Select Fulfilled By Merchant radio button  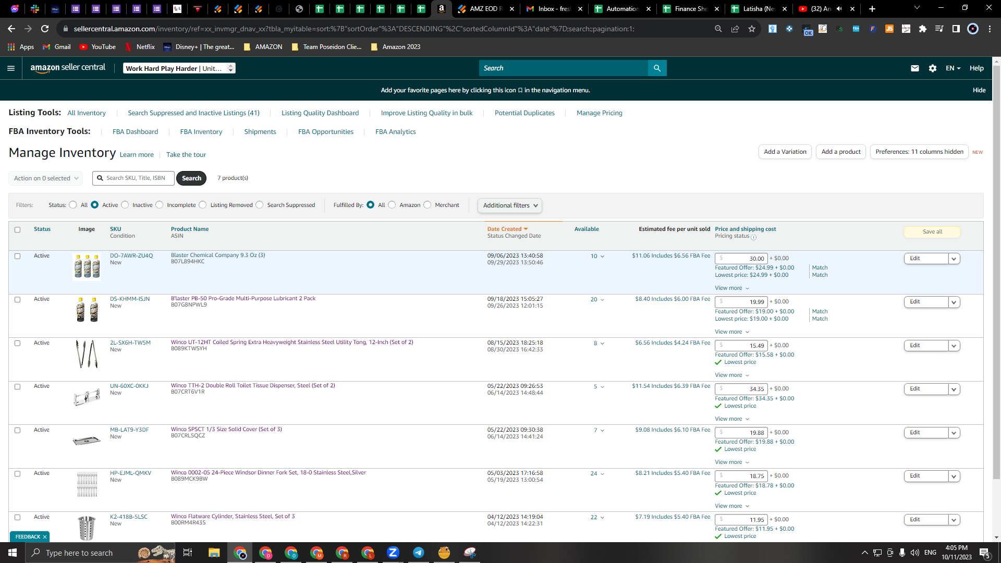pos(428,205)
